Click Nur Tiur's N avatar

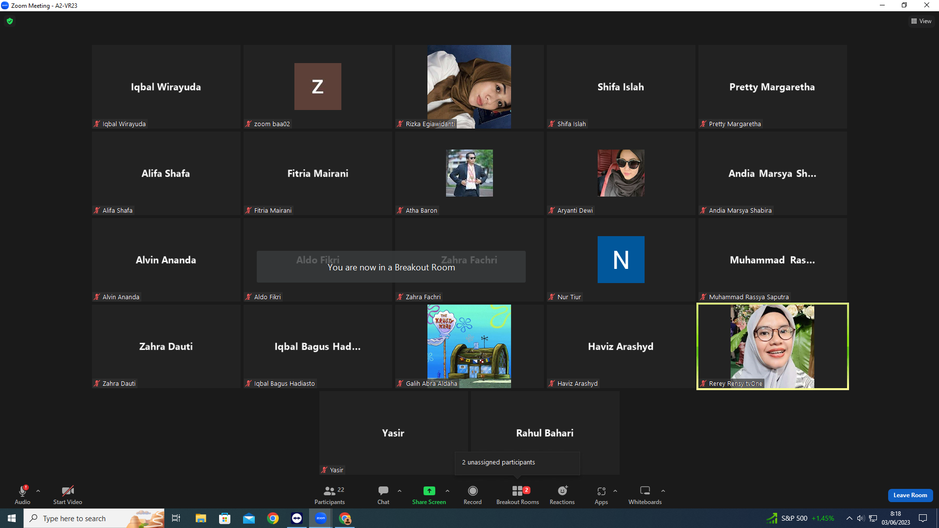tap(621, 260)
